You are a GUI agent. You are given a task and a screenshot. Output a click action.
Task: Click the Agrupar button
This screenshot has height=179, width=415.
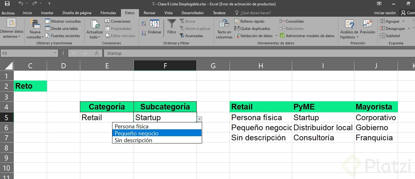point(390,21)
